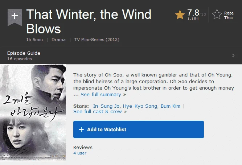This screenshot has width=242, height=165.
Task: Click the 1,184 ratings count
Action: 193,18
